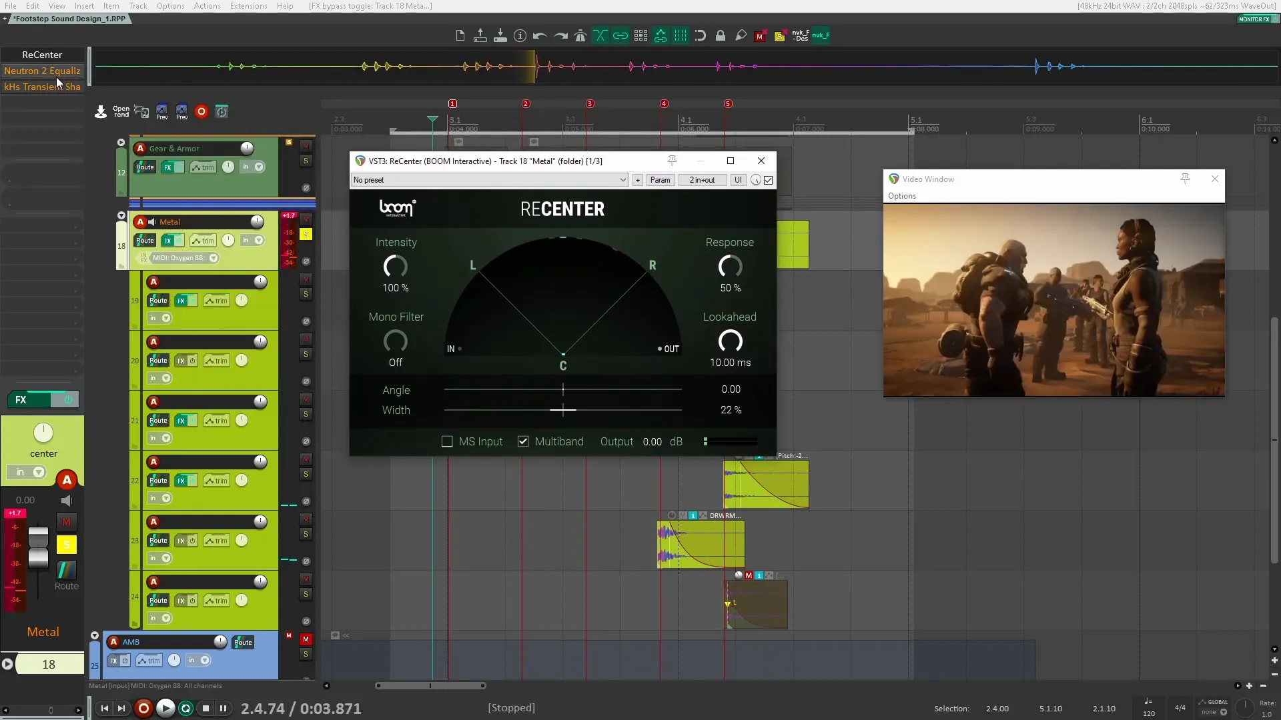
Task: Open the Options menu
Action: tap(171, 6)
